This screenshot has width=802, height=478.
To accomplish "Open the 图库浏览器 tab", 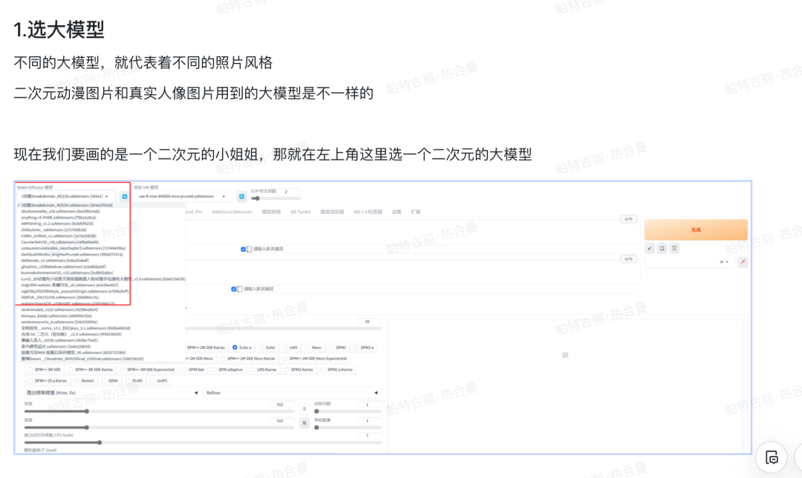I will (332, 212).
